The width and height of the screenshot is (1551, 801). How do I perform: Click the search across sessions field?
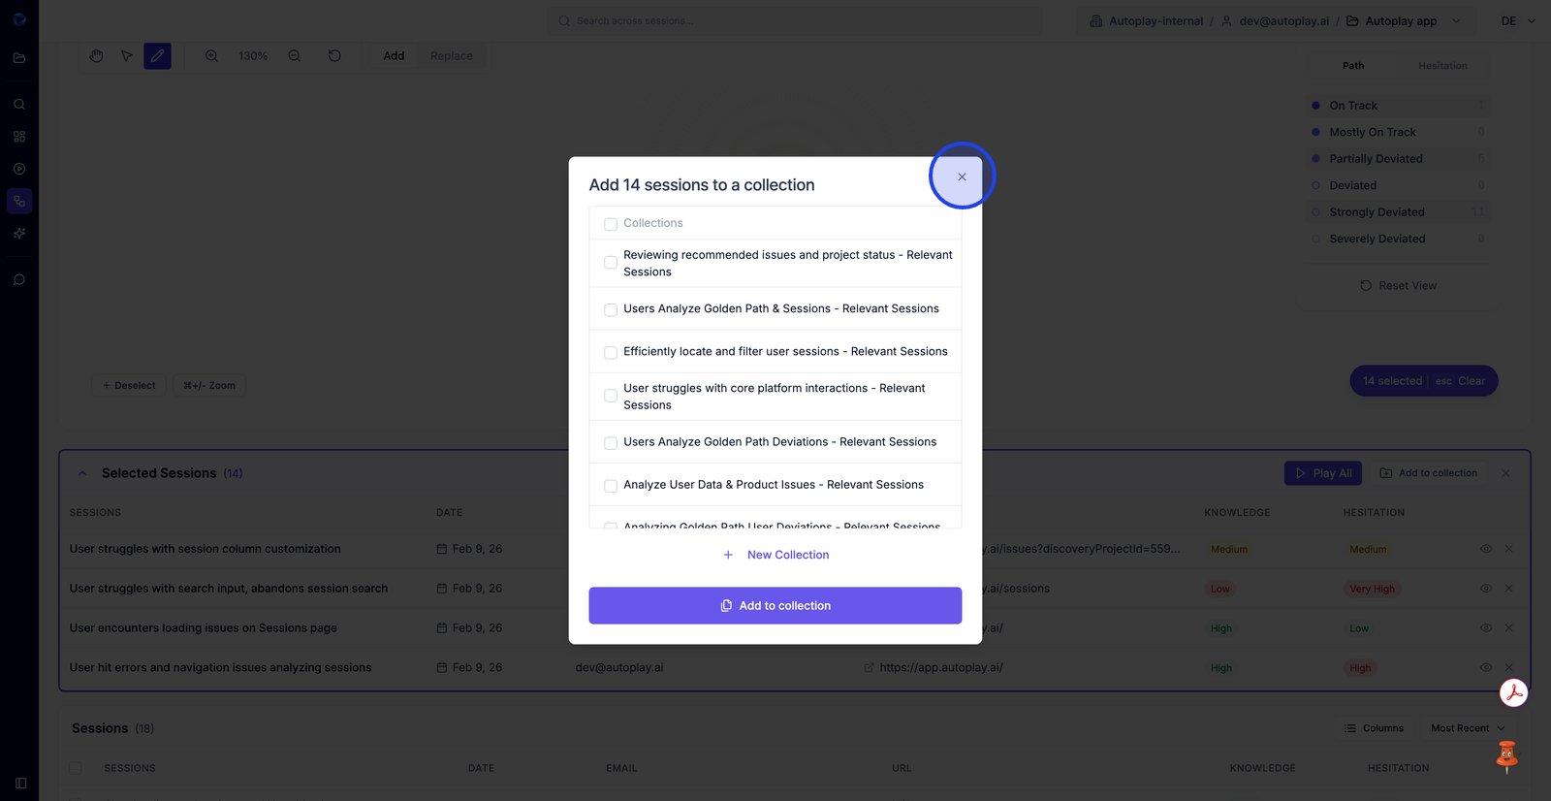pyautogui.click(x=795, y=21)
